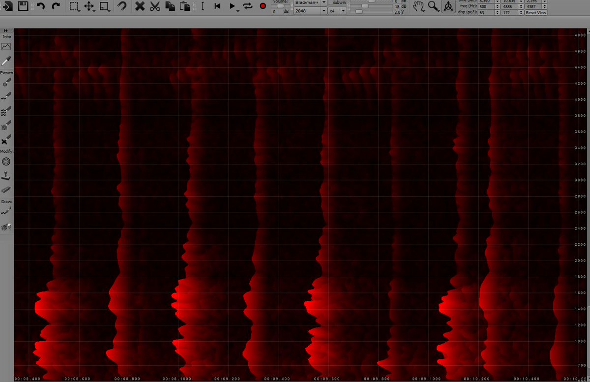Edit the freq range field 4387
590x382 pixels.
click(x=534, y=7)
